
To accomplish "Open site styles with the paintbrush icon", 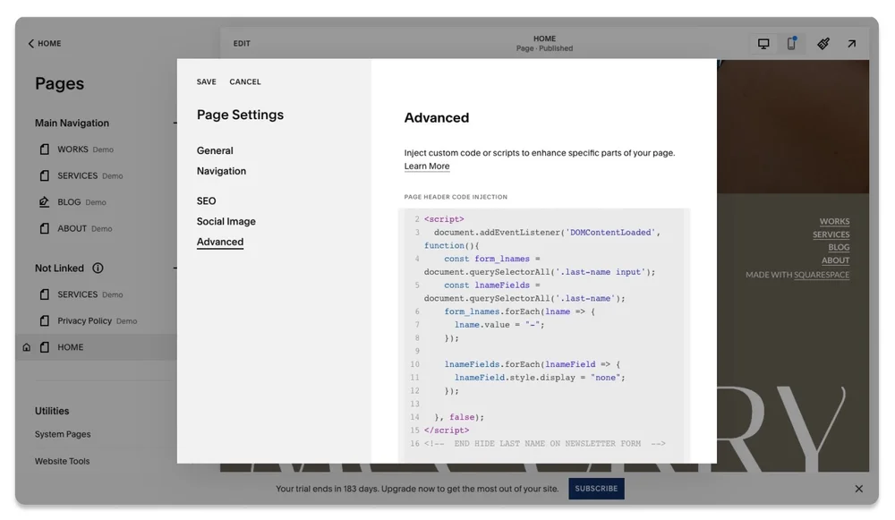I will [823, 43].
